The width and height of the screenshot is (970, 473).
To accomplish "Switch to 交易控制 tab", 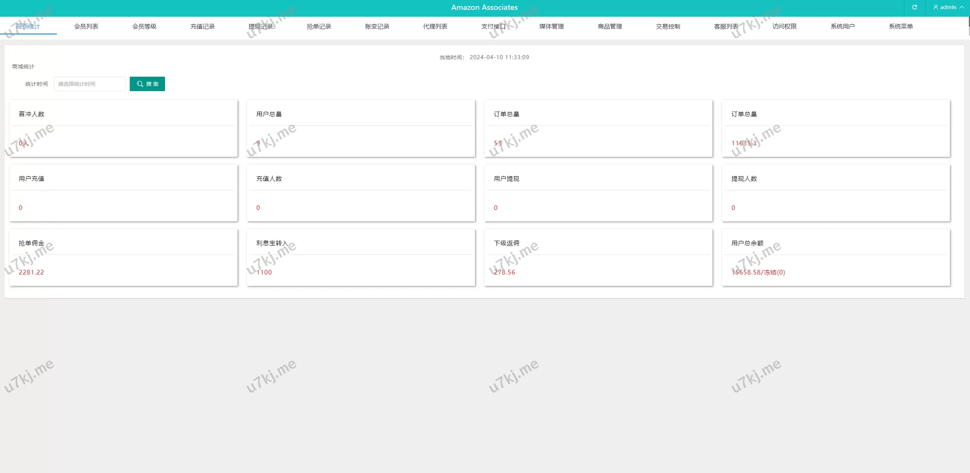I will pos(668,26).
